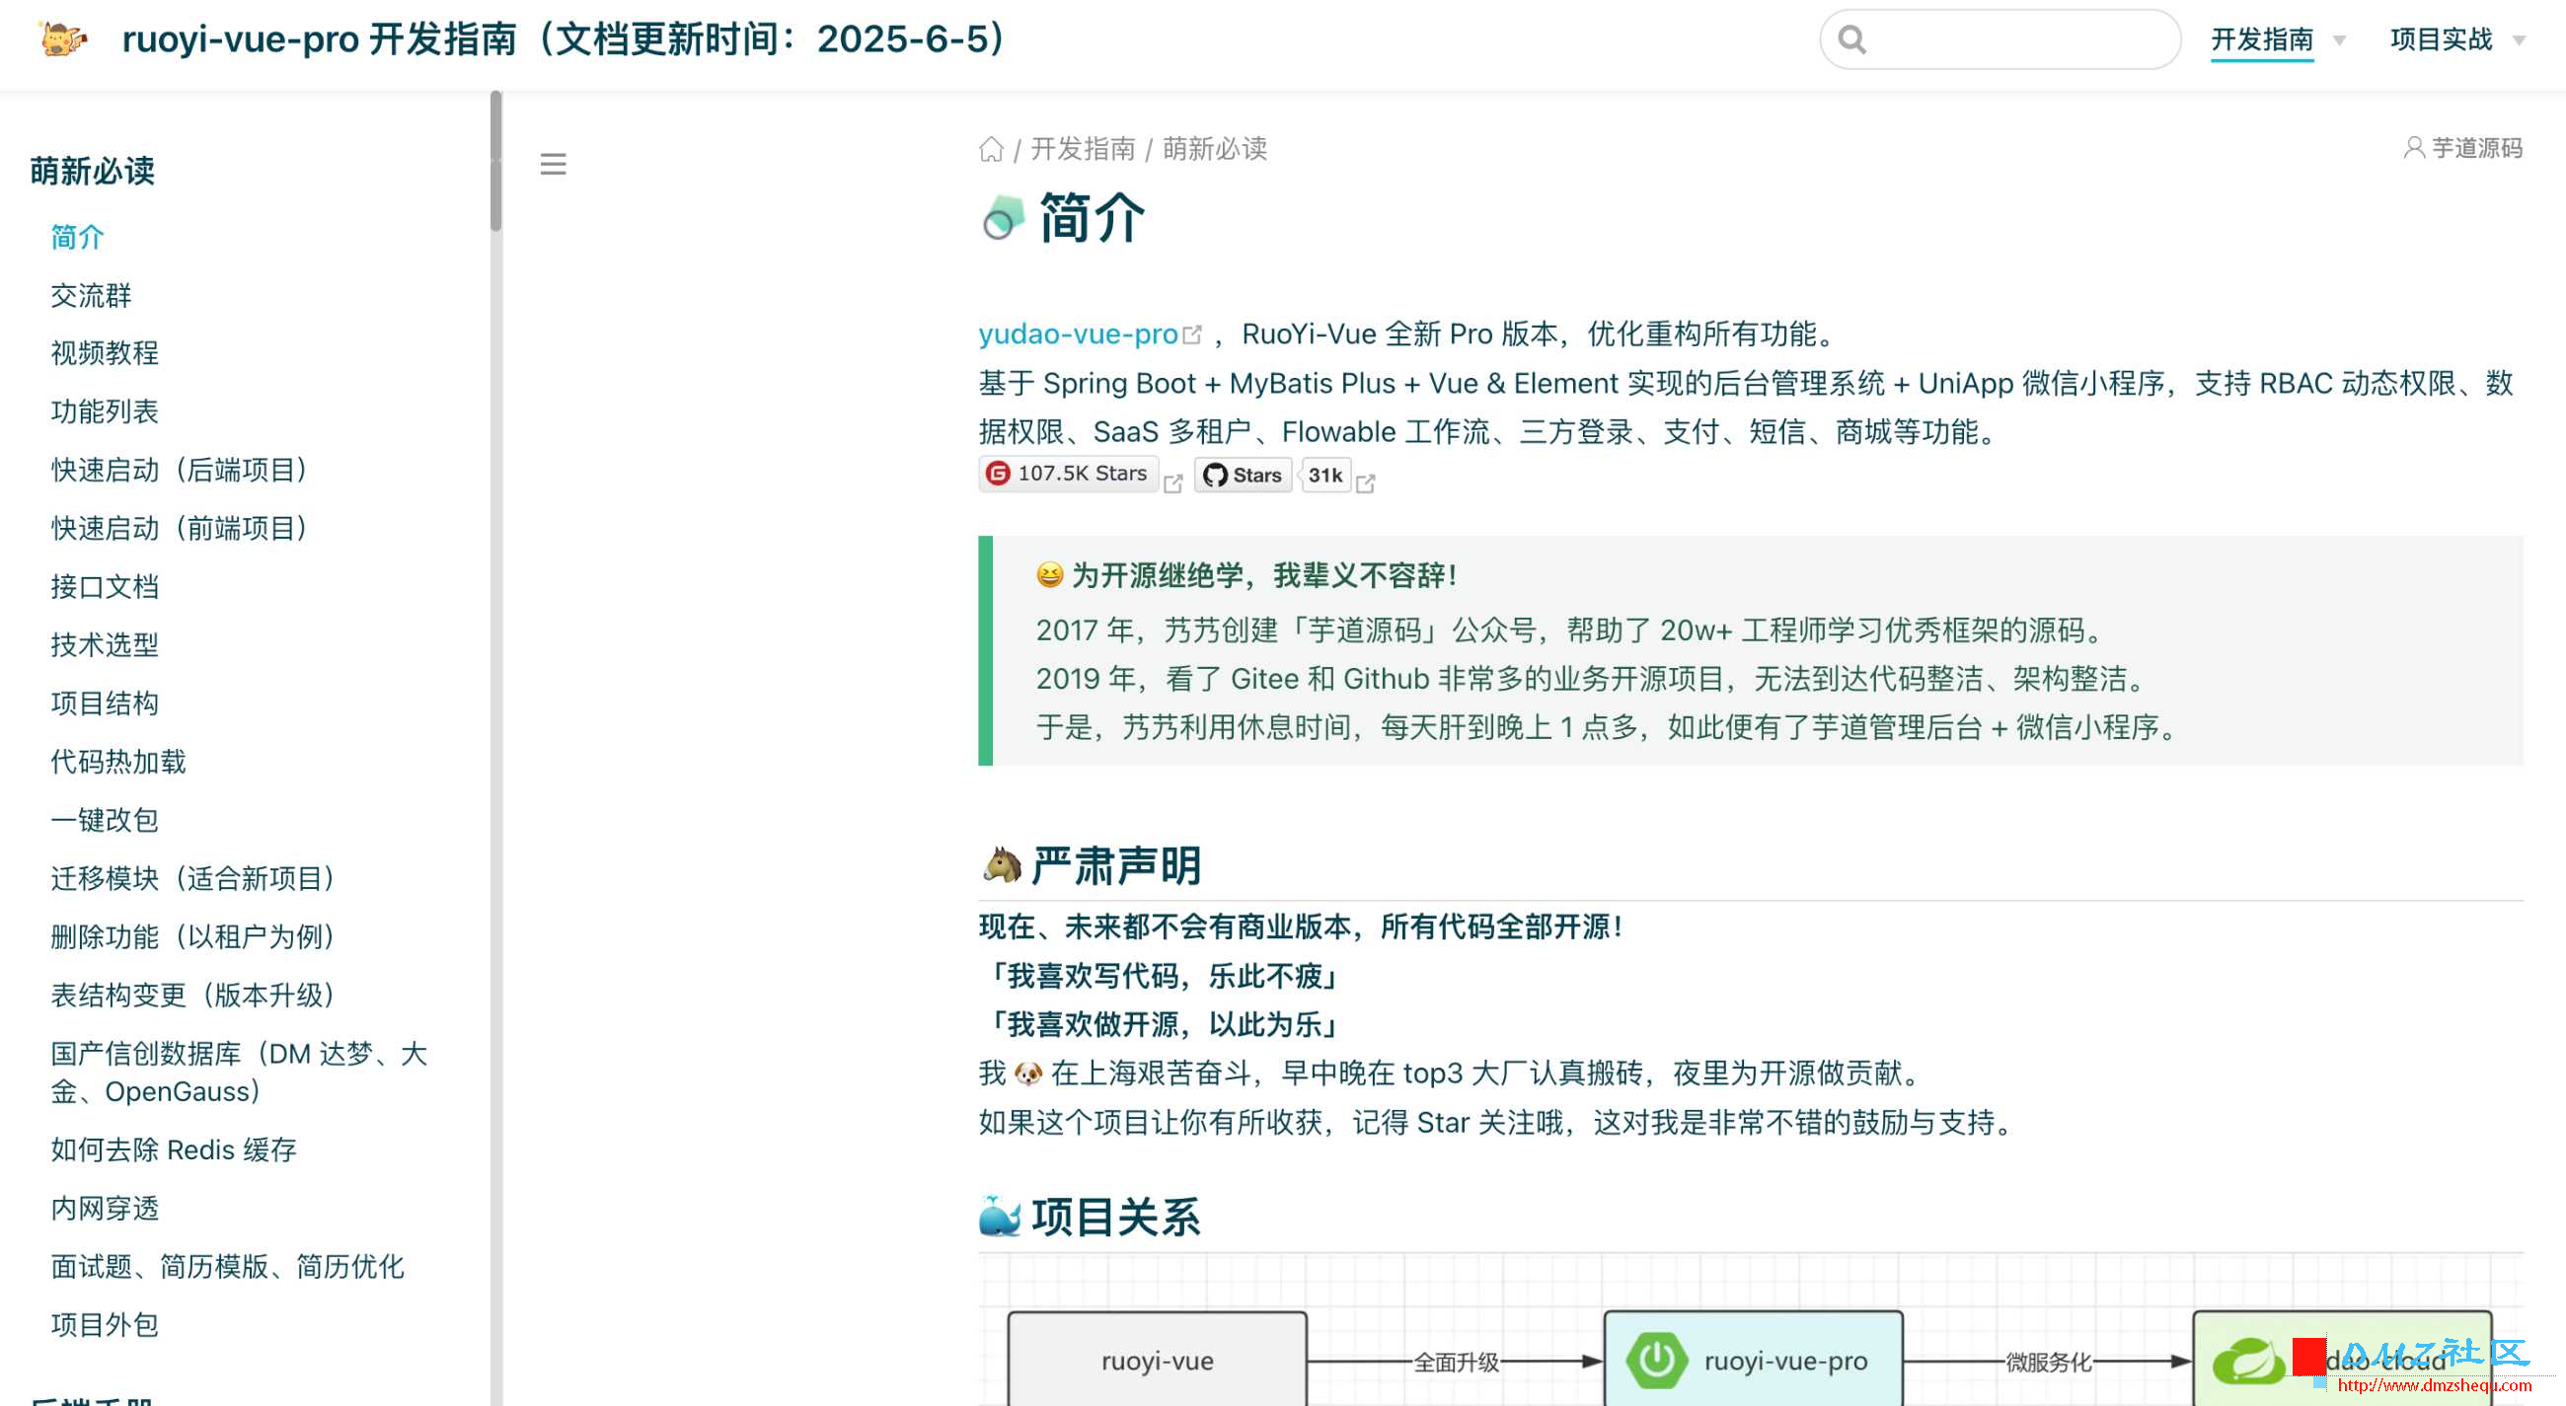This screenshot has width=2566, height=1406.
Task: Click the site title ruoyi-vue-pro 开发指南
Action: pos(563,39)
